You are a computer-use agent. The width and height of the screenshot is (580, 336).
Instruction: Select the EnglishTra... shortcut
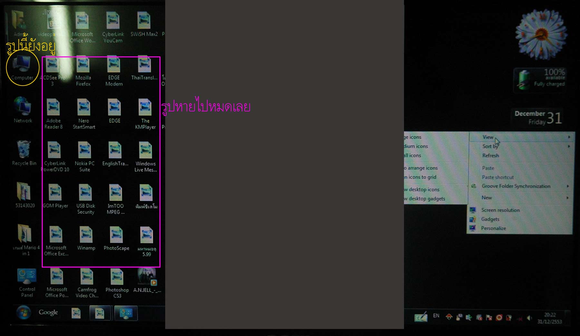115,154
